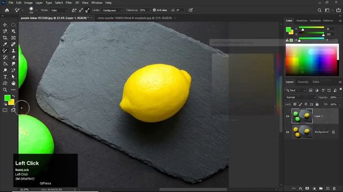343x192 pixels.
Task: Open the File menu
Action: (11, 3)
